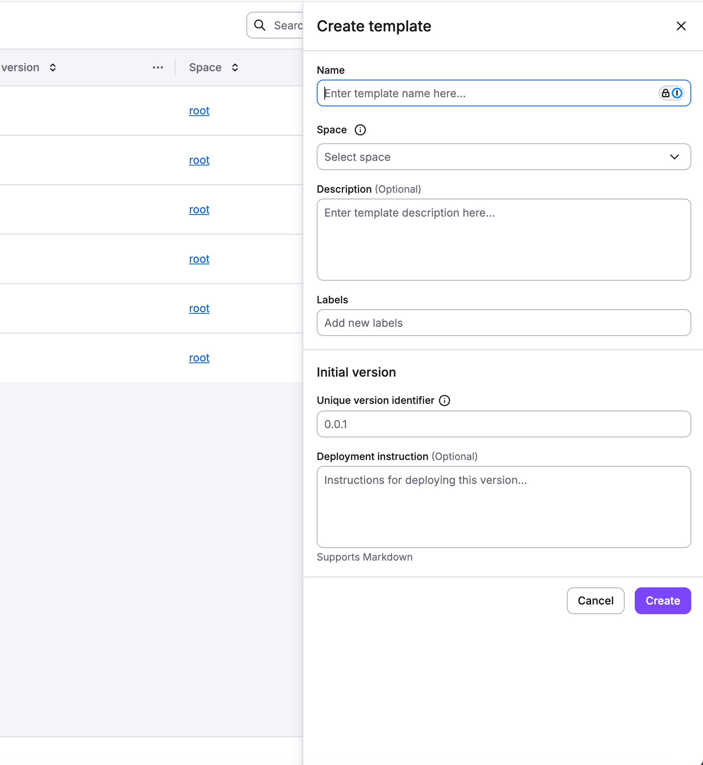Screen dimensions: 703x765
Task: Click the Space info icon
Action: coord(360,130)
